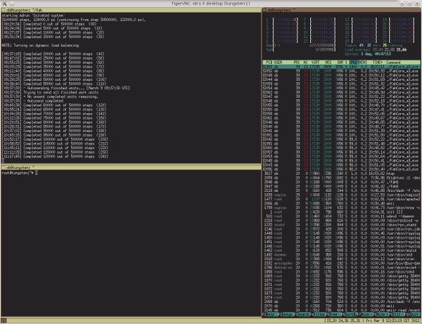Sort by VIRT column header
This screenshot has height=324, width=422.
pos(315,62)
